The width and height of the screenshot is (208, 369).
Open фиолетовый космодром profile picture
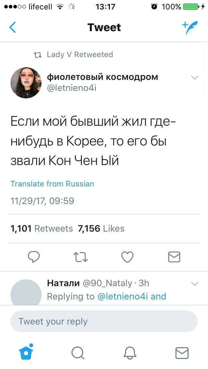click(26, 83)
